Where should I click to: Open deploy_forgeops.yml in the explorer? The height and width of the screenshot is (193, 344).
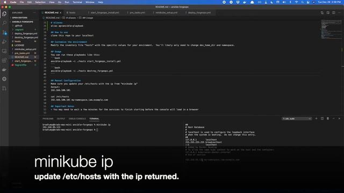click(x=26, y=34)
